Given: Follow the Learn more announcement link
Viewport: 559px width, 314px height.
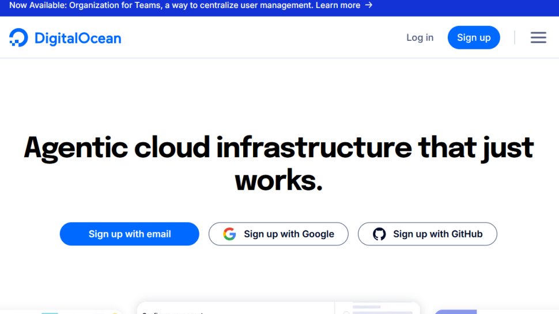Looking at the screenshot, I should click(x=338, y=5).
